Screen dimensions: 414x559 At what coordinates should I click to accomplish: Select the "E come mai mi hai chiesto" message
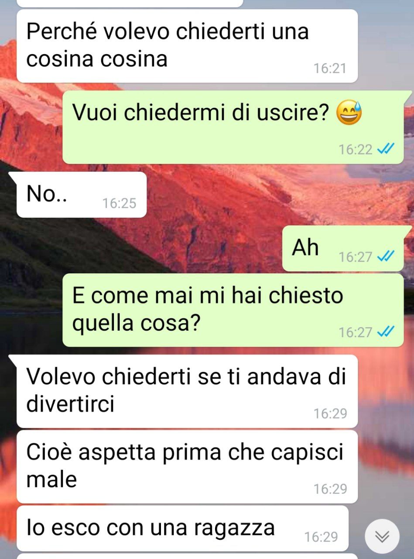[x=233, y=310]
